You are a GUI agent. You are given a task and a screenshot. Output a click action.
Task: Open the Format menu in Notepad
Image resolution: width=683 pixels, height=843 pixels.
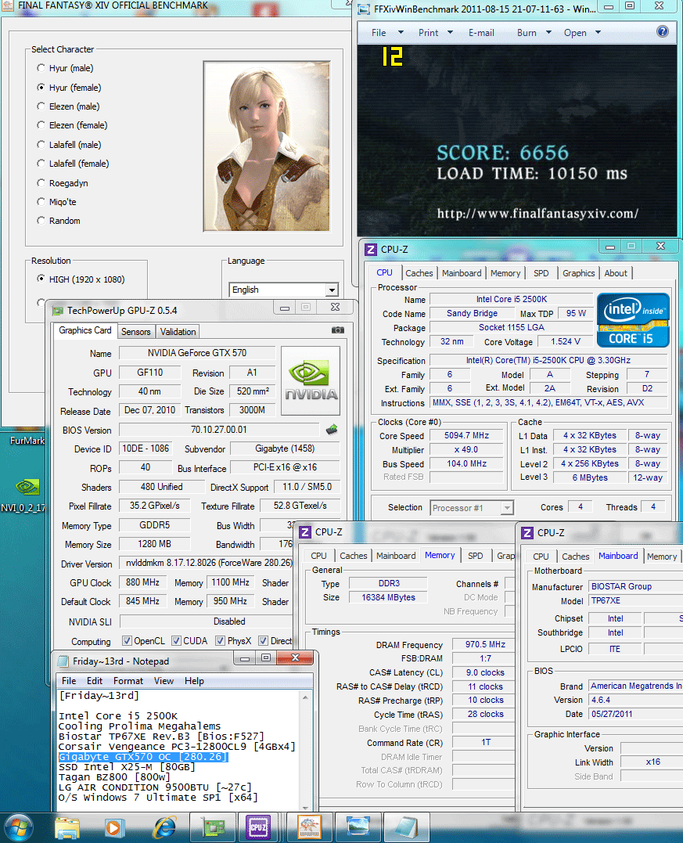[x=128, y=681]
